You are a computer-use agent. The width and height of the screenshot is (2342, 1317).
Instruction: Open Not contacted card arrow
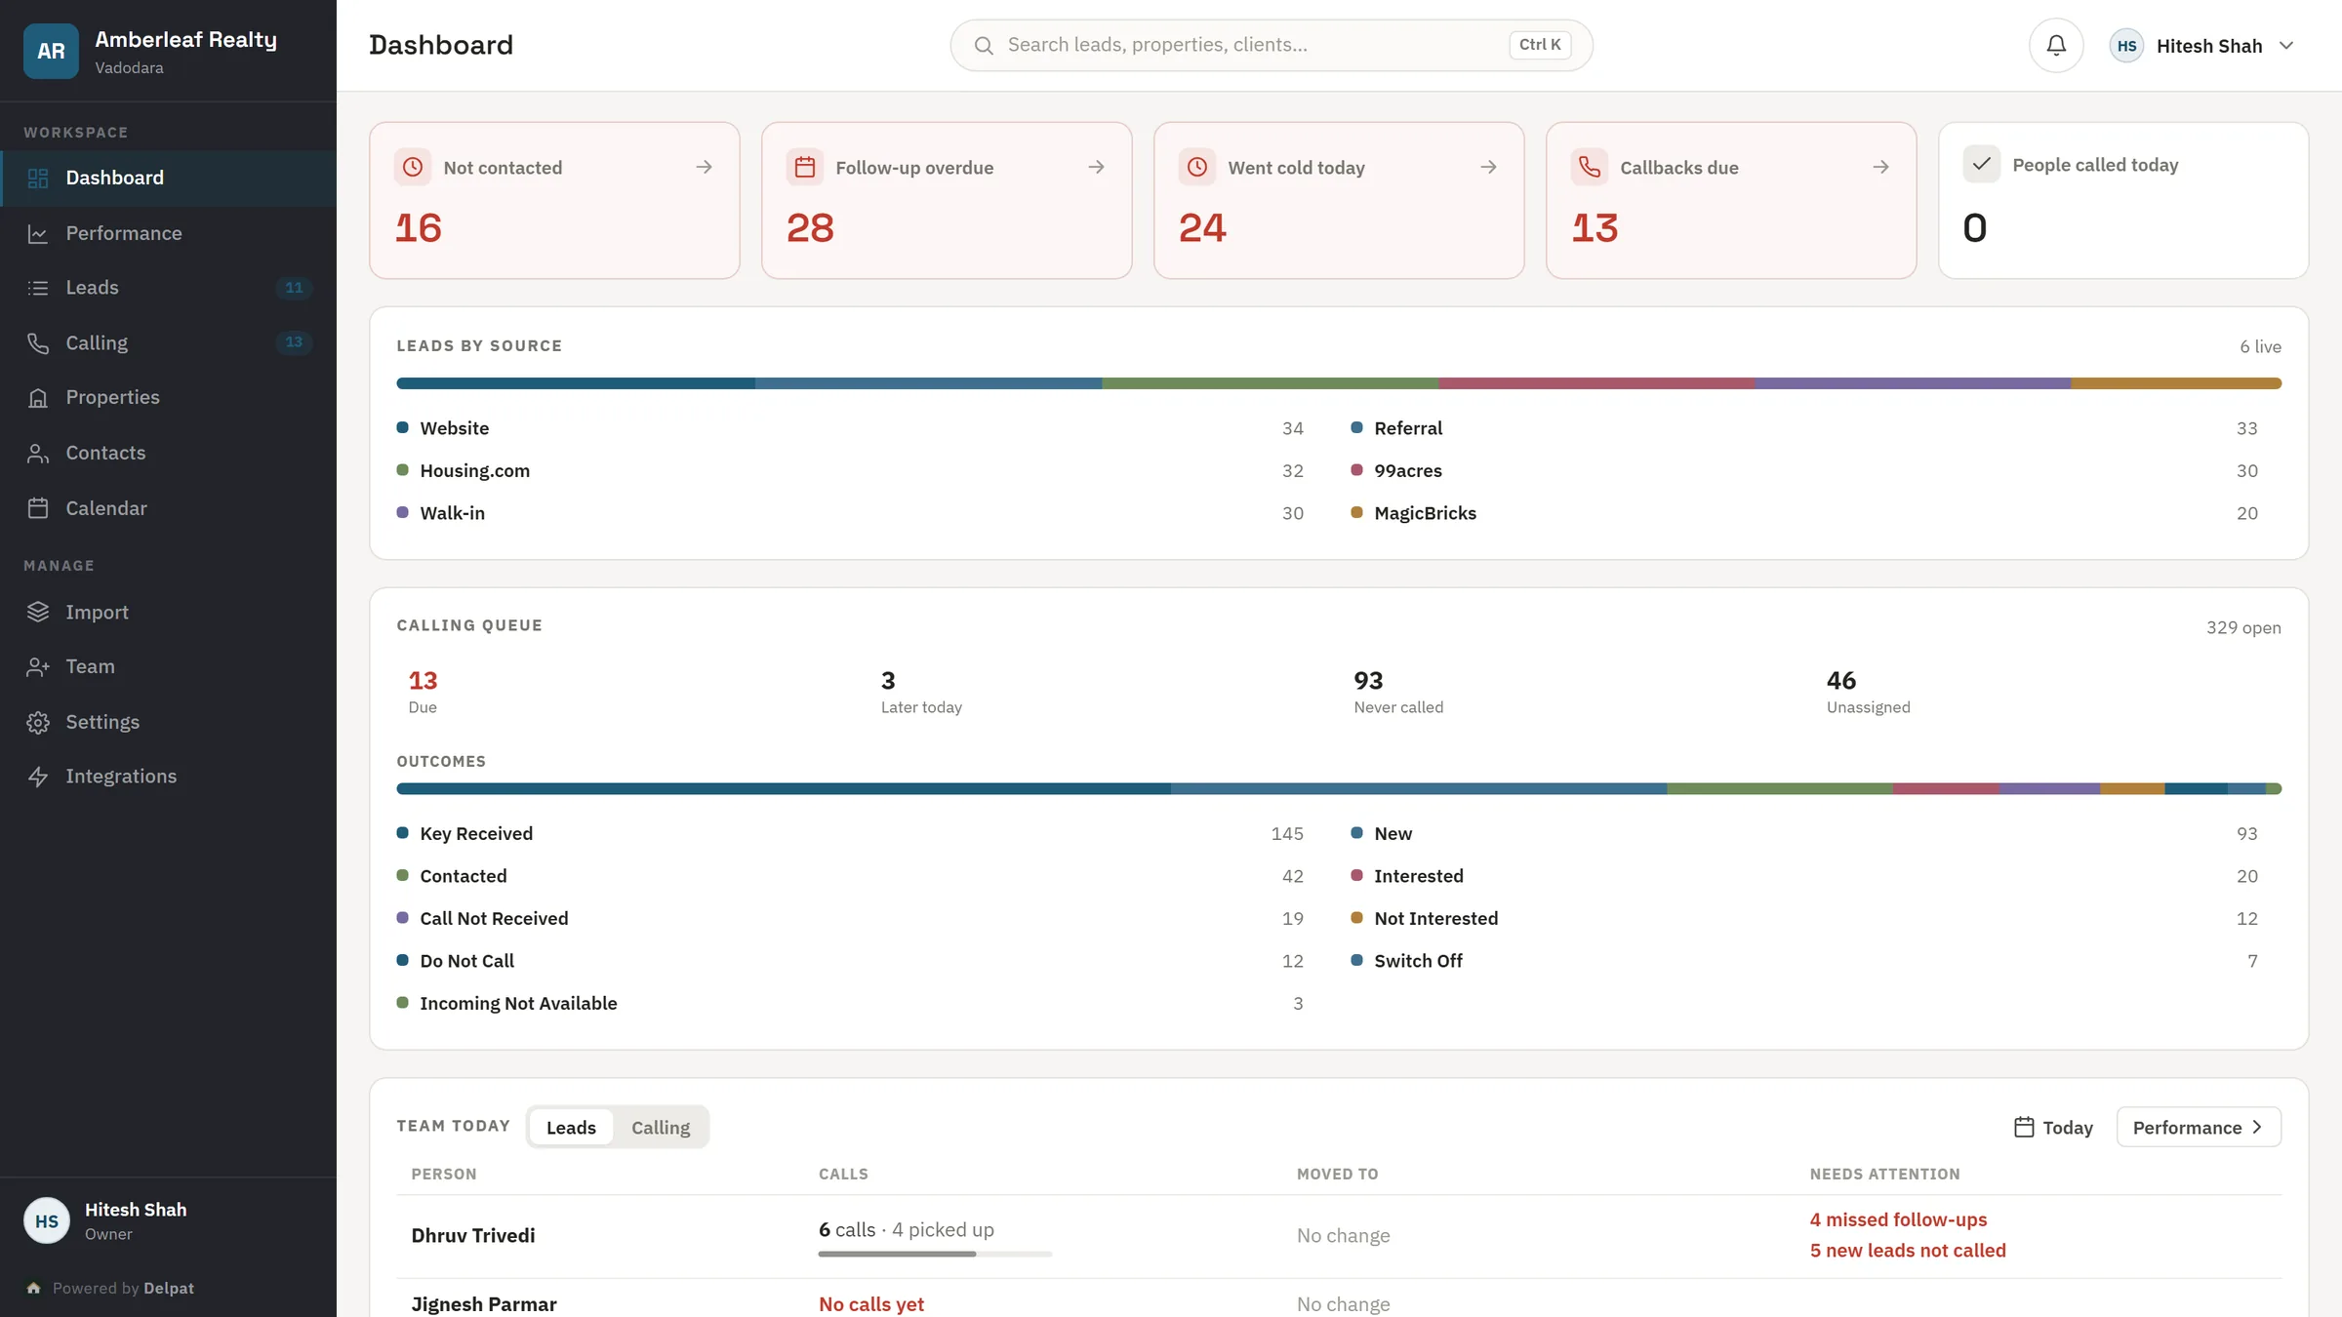coord(704,167)
